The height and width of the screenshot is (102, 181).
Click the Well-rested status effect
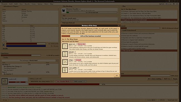coord(80,81)
